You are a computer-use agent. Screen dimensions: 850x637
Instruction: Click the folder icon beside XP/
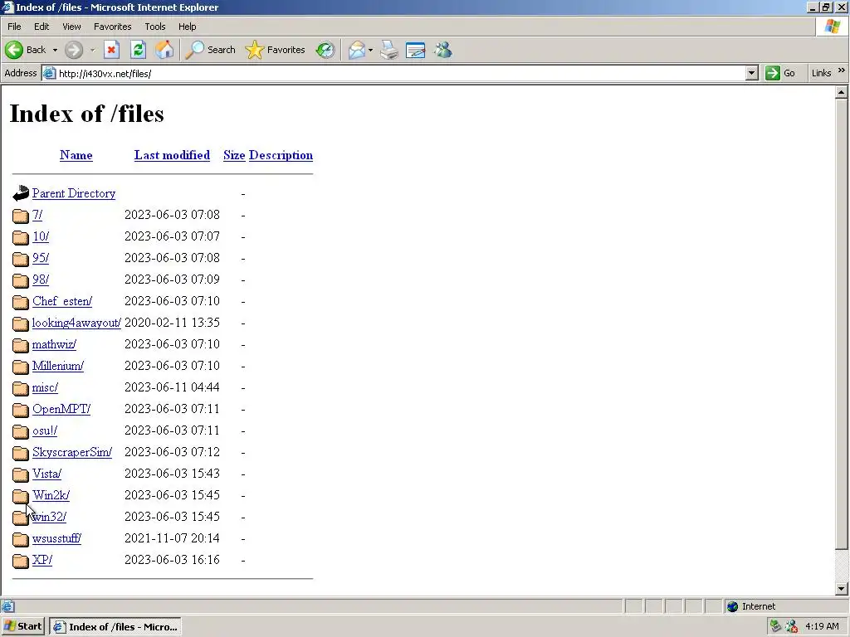(21, 561)
